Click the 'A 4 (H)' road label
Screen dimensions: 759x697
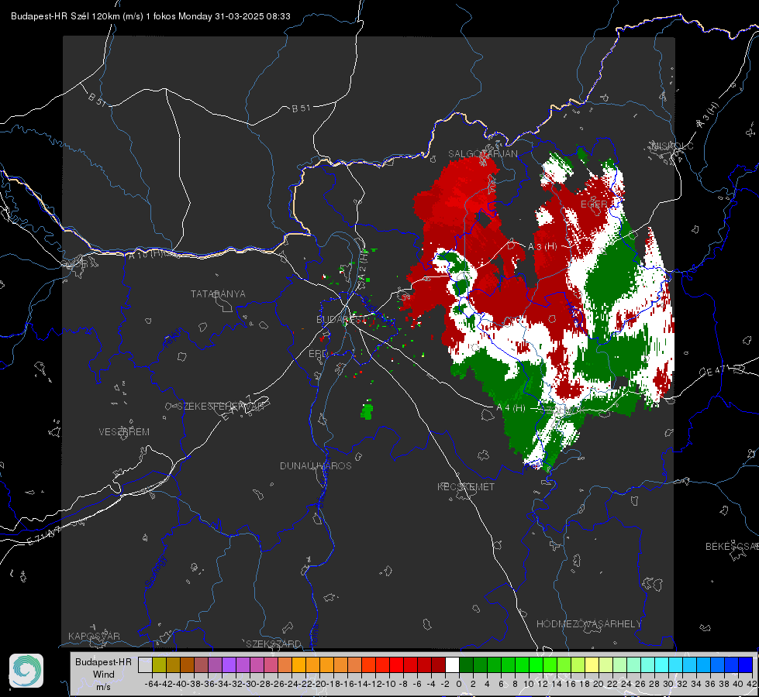click(511, 408)
